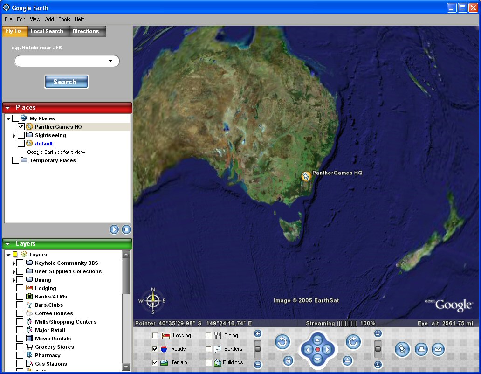Image resolution: width=481 pixels, height=374 pixels.
Task: Enable the Borders checkbox
Action: pyautogui.click(x=208, y=349)
